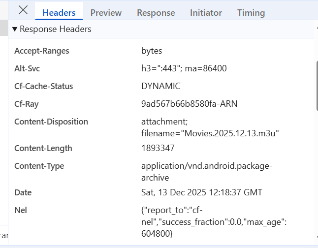318x248 pixels.
Task: Collapse the Response Headers section
Action: (15, 30)
